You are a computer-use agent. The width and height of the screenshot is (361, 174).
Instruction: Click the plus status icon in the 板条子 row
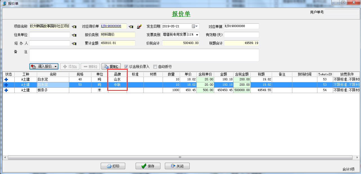(6, 90)
